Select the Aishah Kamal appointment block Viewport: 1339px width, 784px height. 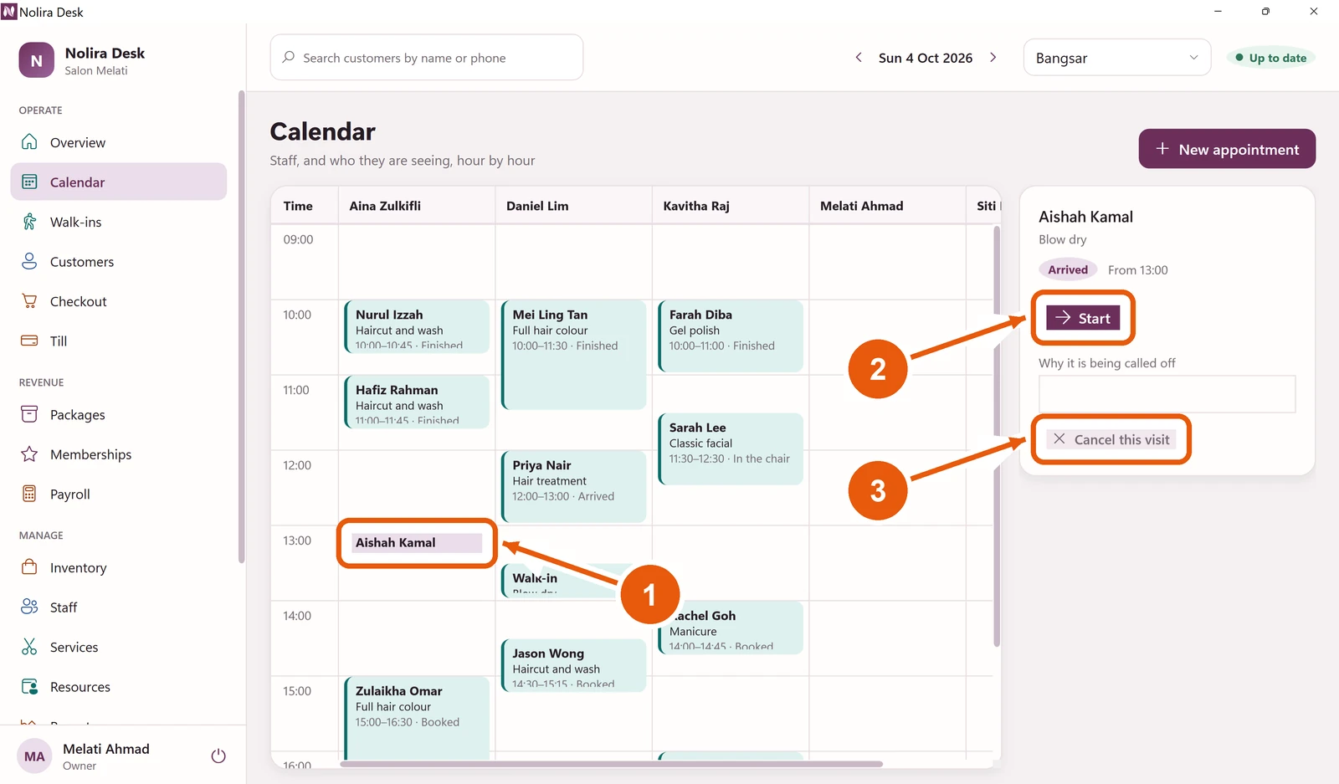point(417,543)
